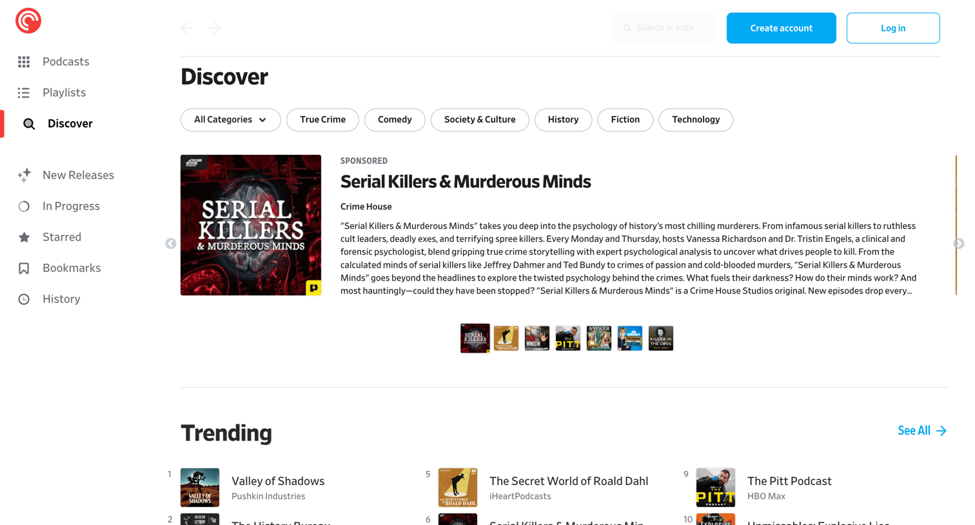The height and width of the screenshot is (525, 975).
Task: Show next featured podcast in carousel
Action: click(959, 243)
